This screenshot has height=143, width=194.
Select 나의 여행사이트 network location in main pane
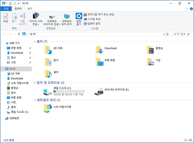pos(57,108)
